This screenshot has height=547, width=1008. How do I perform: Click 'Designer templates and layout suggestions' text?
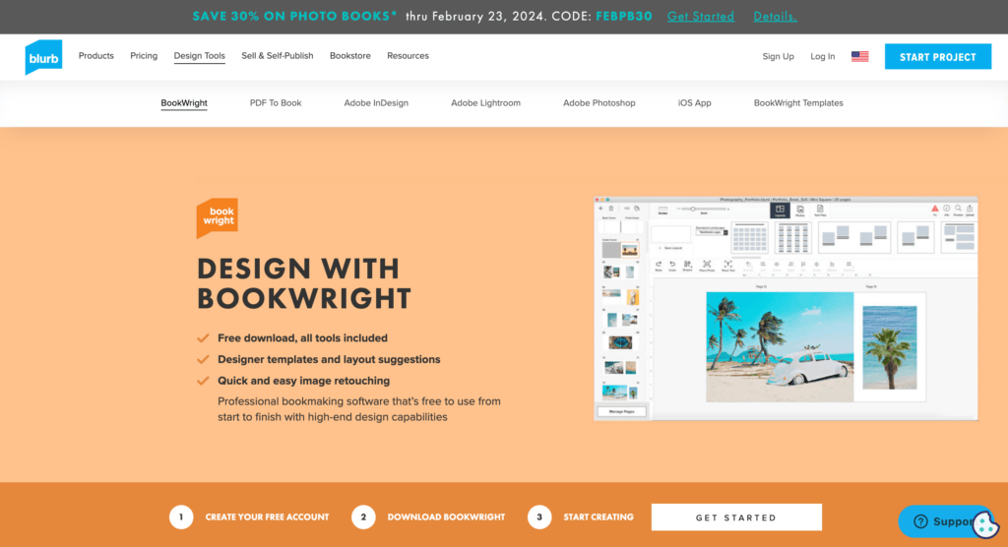[x=329, y=359]
